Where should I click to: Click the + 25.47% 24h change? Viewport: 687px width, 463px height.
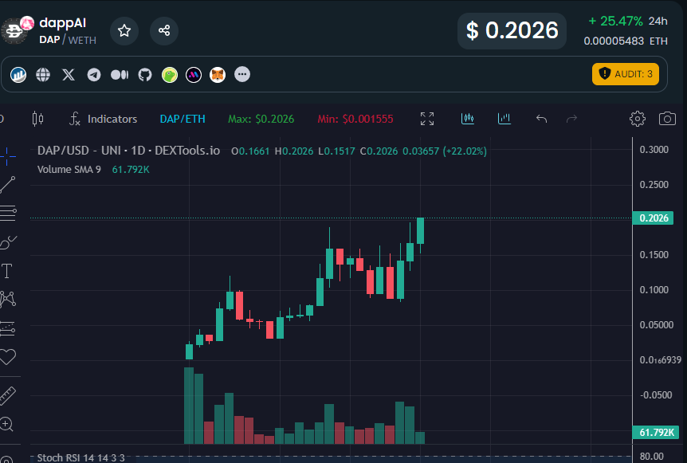point(628,21)
